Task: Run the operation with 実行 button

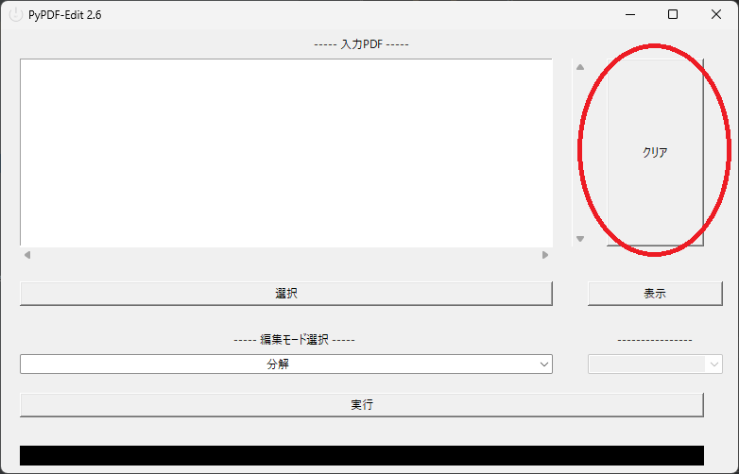Action: coord(362,405)
